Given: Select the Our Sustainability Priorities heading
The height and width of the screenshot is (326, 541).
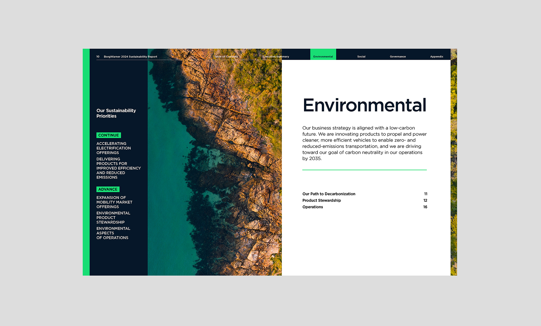Looking at the screenshot, I should [116, 113].
